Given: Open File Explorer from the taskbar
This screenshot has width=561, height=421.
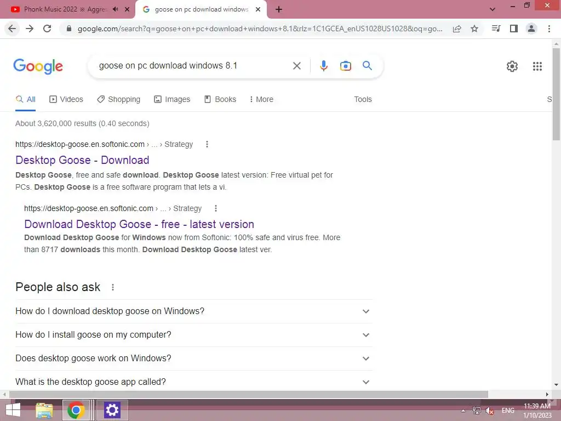Looking at the screenshot, I should (x=44, y=410).
